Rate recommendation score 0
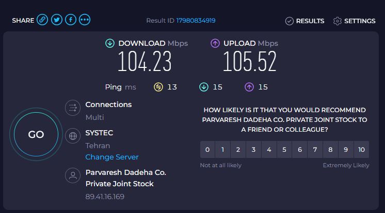The image size is (385, 213). click(x=207, y=150)
